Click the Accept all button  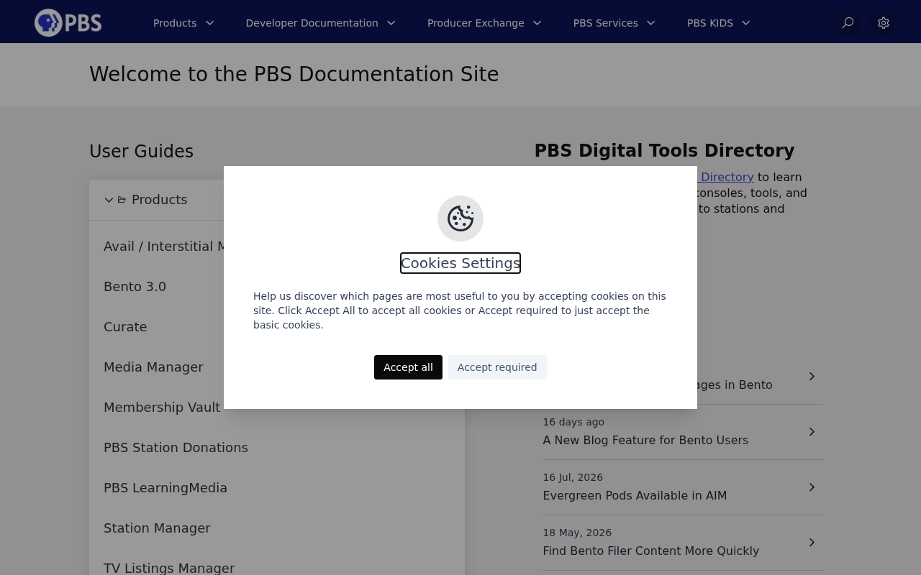pyautogui.click(x=408, y=367)
